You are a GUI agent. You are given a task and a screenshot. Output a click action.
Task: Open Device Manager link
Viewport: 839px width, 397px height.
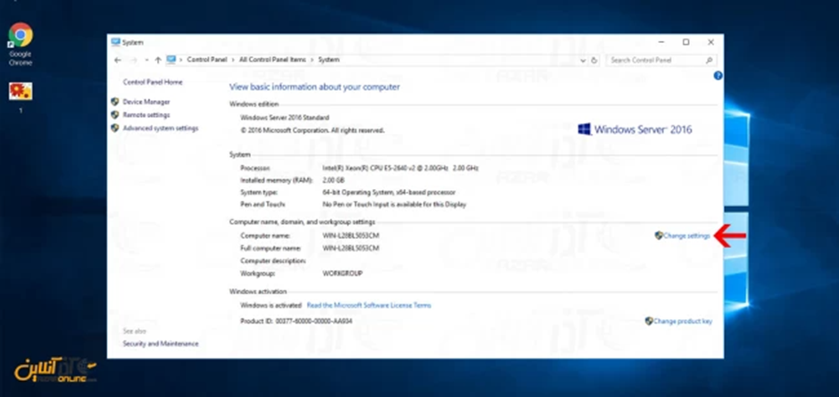point(146,102)
